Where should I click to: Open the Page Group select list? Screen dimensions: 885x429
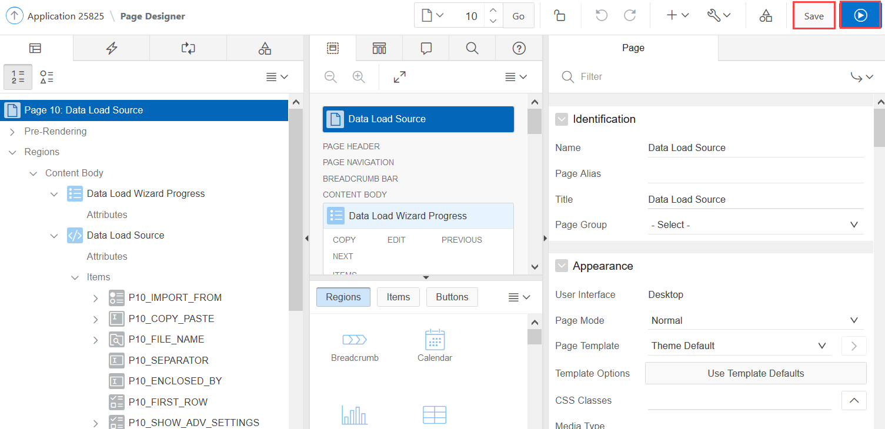tap(756, 224)
